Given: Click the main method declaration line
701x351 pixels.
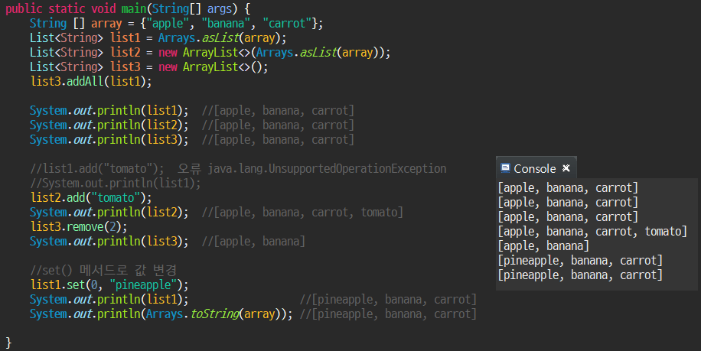Looking at the screenshot, I should (128, 8).
